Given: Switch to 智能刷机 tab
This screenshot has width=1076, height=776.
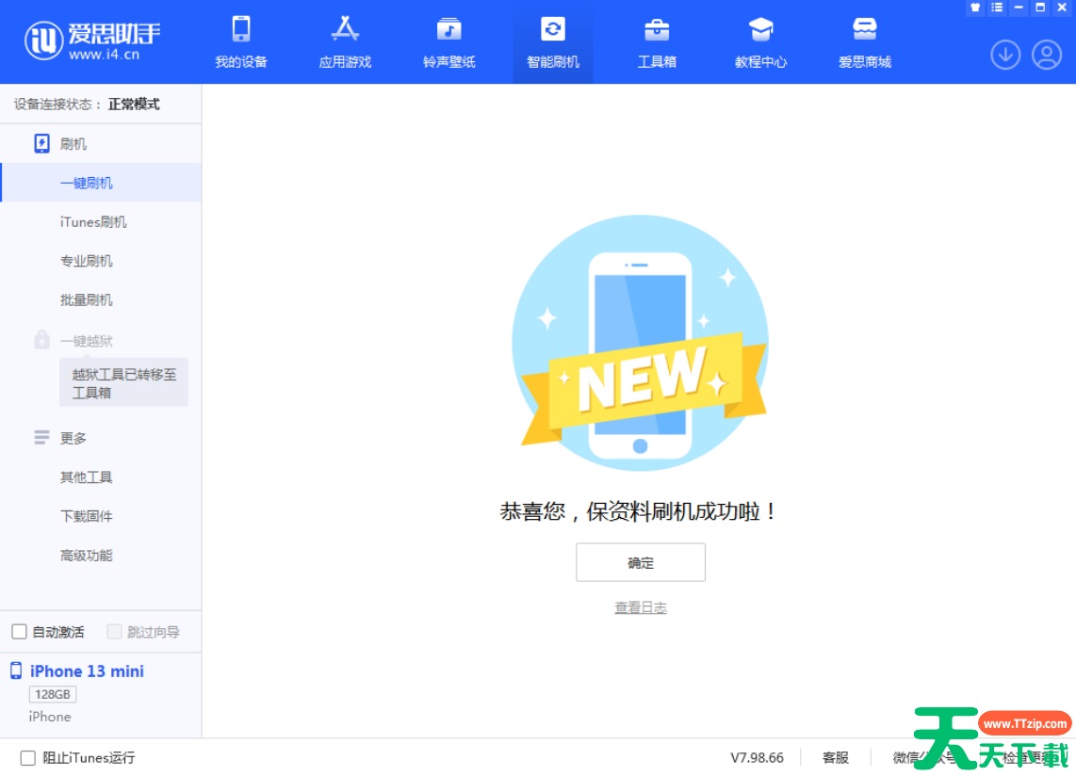Looking at the screenshot, I should pos(553,42).
